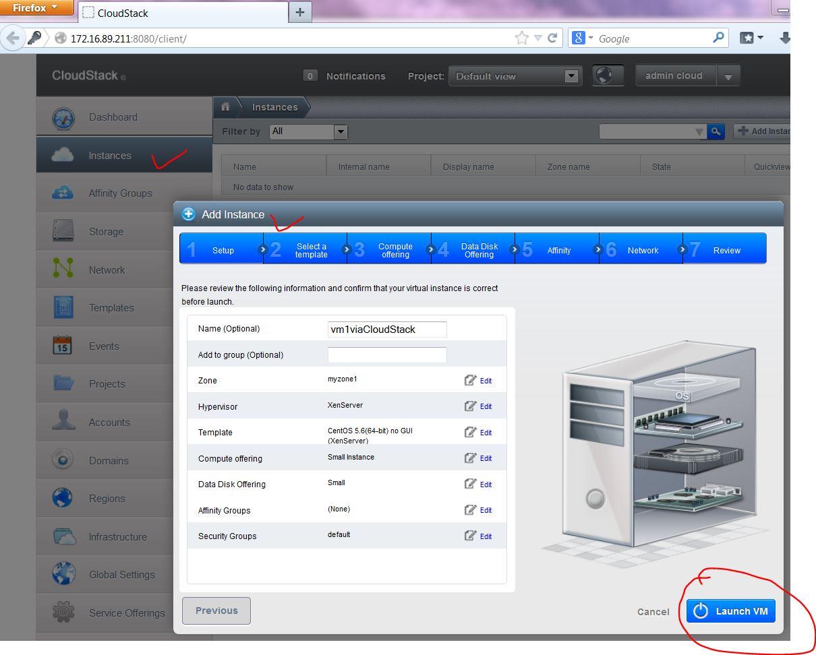Click the Add Instance button in toolbar
The image size is (816, 655).
coord(762,131)
